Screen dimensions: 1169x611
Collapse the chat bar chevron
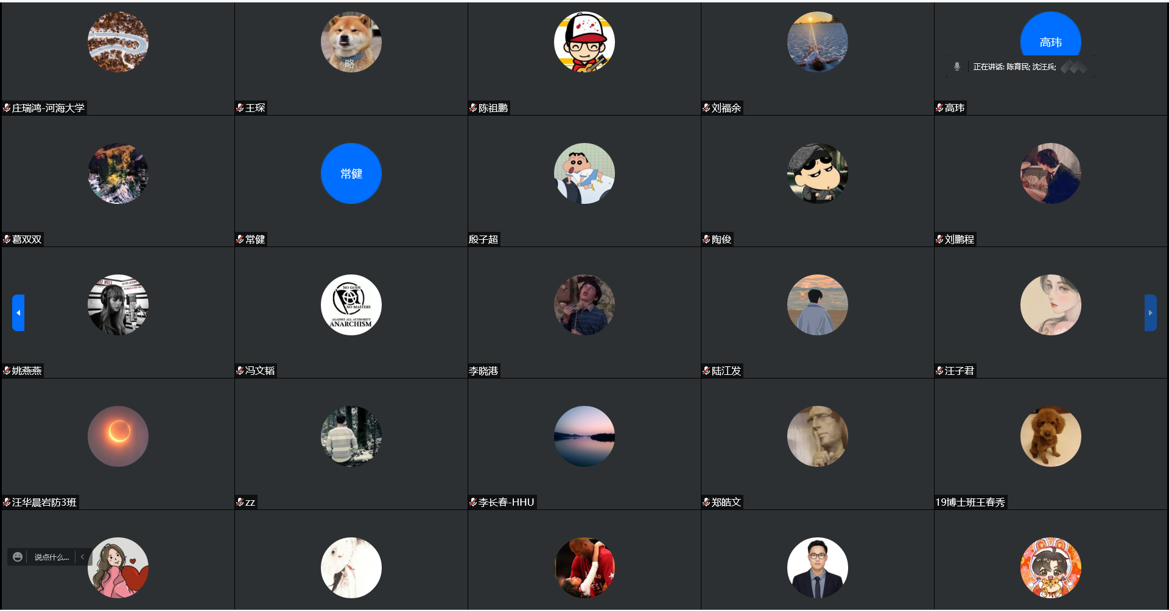[82, 557]
